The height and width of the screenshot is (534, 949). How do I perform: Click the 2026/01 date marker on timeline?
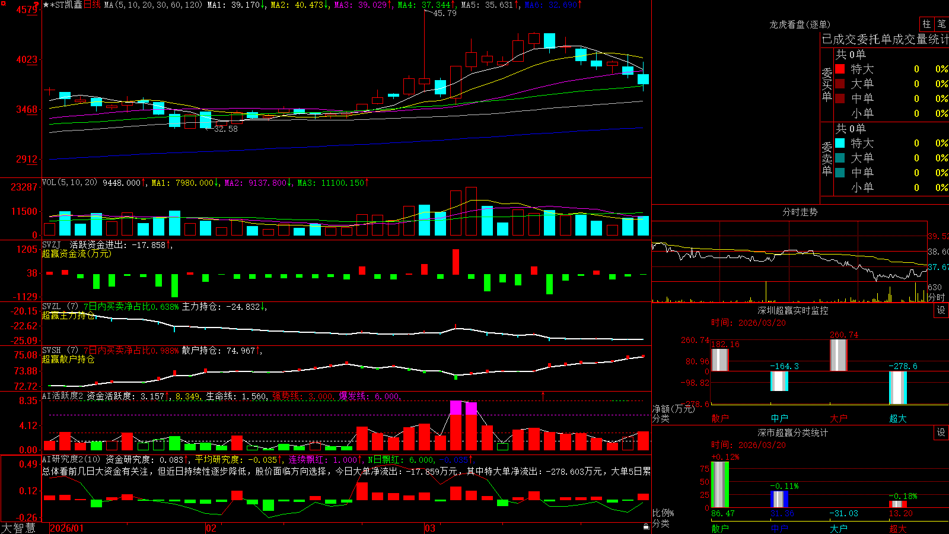point(67,528)
